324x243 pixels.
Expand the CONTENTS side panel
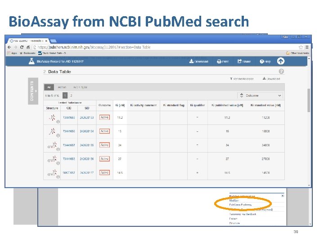(x=33, y=91)
